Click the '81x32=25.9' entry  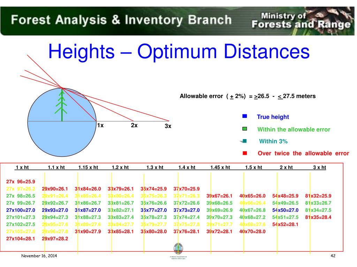pos(318,196)
